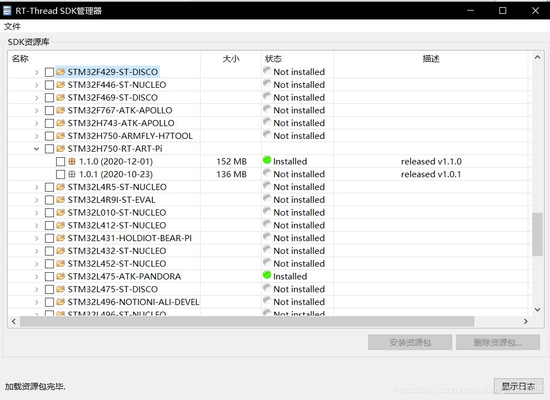The height and width of the screenshot is (400, 550).
Task: Click the STM32F469-ST-DISCO folder icon
Action: (61, 98)
